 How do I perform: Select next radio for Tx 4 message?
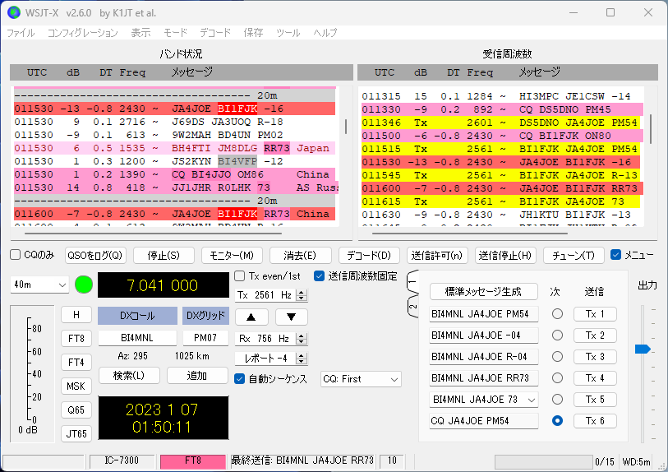[557, 377]
